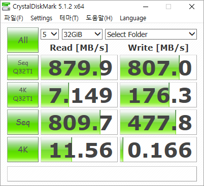Open the Language menu
The width and height of the screenshot is (204, 186).
pyautogui.click(x=133, y=18)
